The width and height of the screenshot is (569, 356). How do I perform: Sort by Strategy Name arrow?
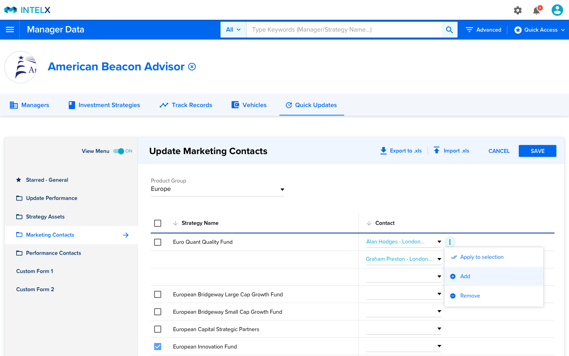pyautogui.click(x=175, y=223)
